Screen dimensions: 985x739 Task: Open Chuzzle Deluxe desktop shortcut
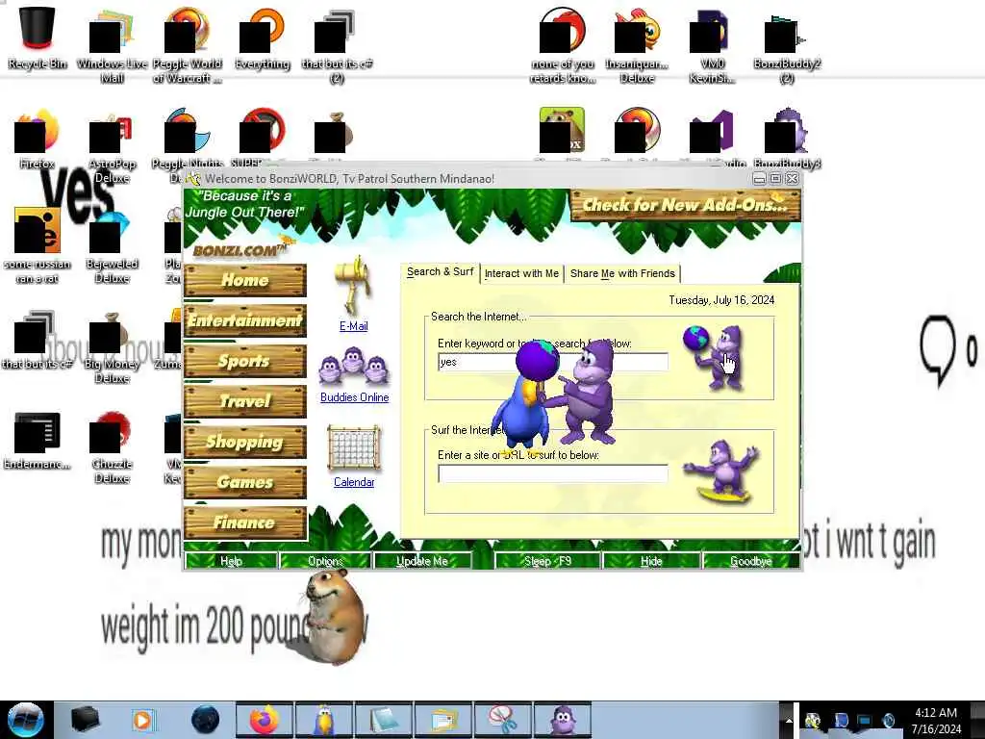[112, 447]
